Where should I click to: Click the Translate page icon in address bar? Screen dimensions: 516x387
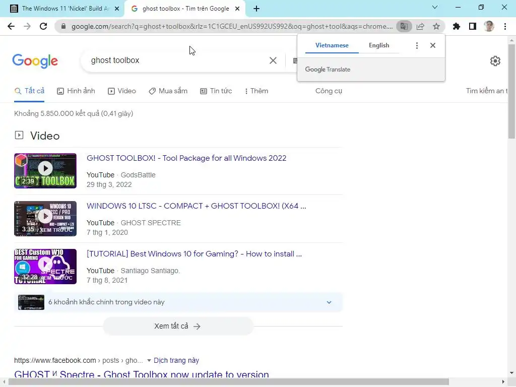pos(404,26)
